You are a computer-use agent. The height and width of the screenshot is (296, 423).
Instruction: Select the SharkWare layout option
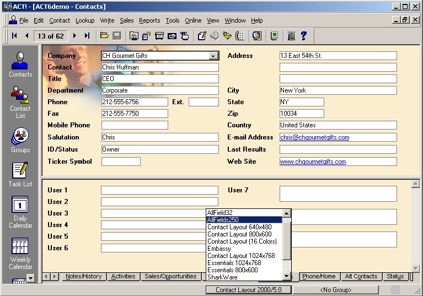[244, 277]
